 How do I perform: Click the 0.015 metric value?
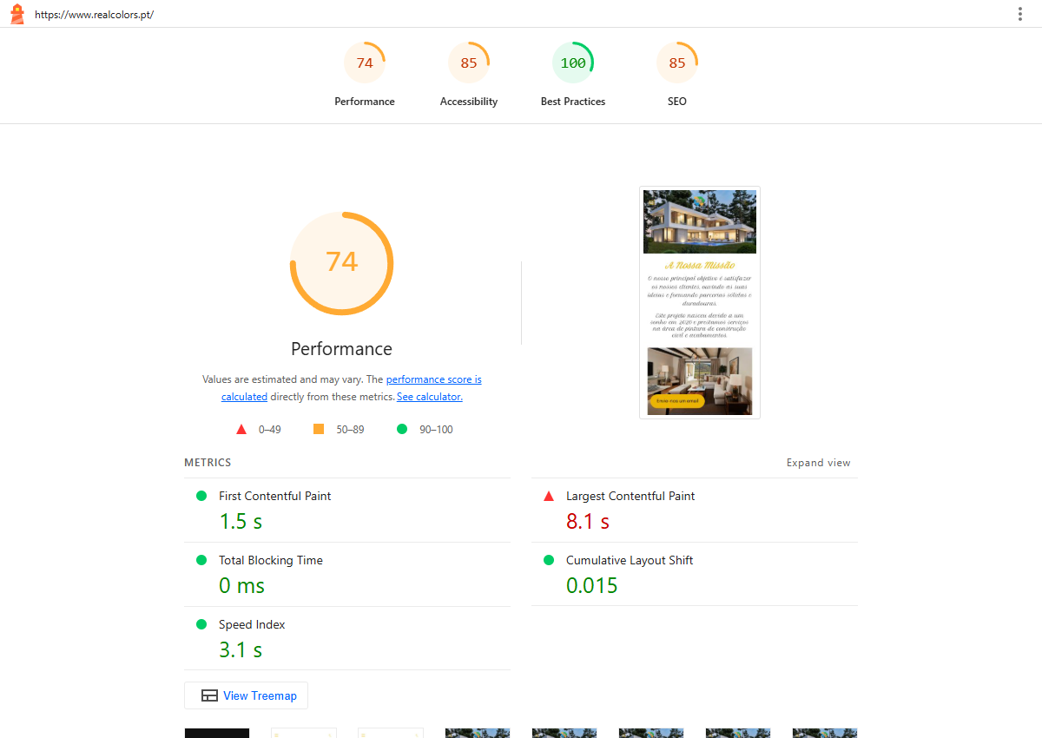pos(592,586)
